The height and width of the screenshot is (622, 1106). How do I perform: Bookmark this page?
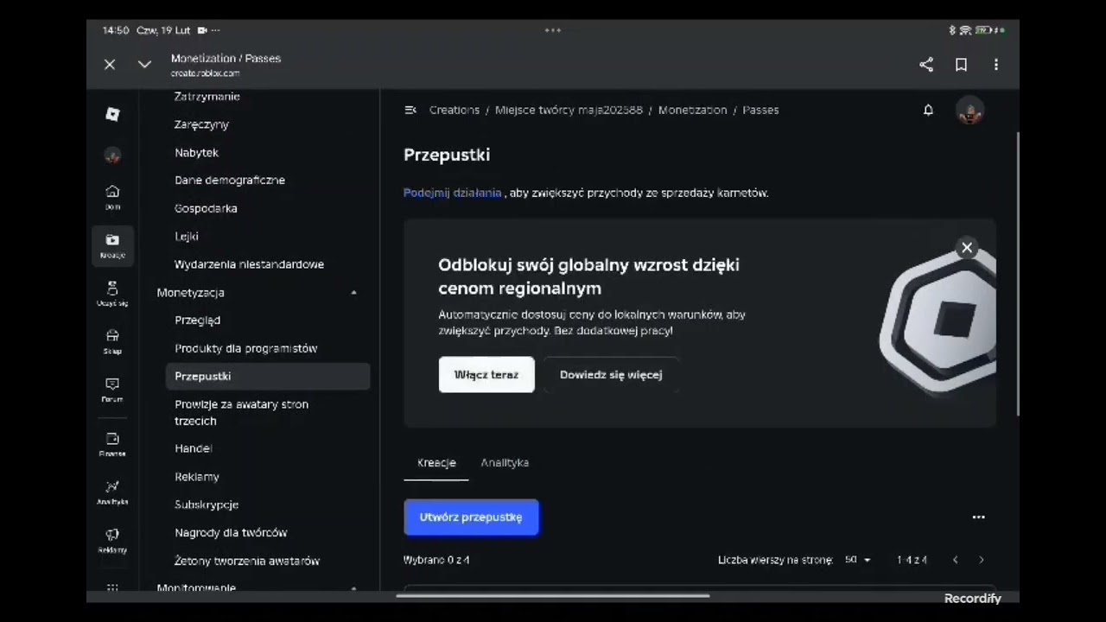(x=961, y=65)
